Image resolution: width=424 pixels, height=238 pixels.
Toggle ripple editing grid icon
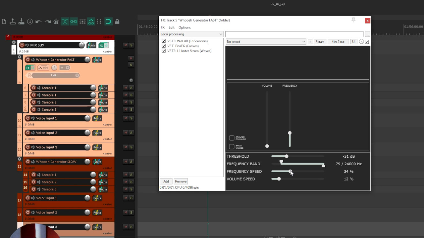pos(82,21)
